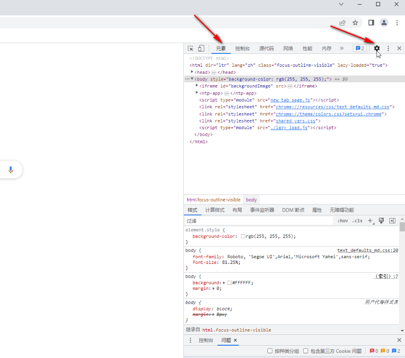Expand head's collapsed content ellipsis
The height and width of the screenshot is (358, 405).
tap(214, 73)
